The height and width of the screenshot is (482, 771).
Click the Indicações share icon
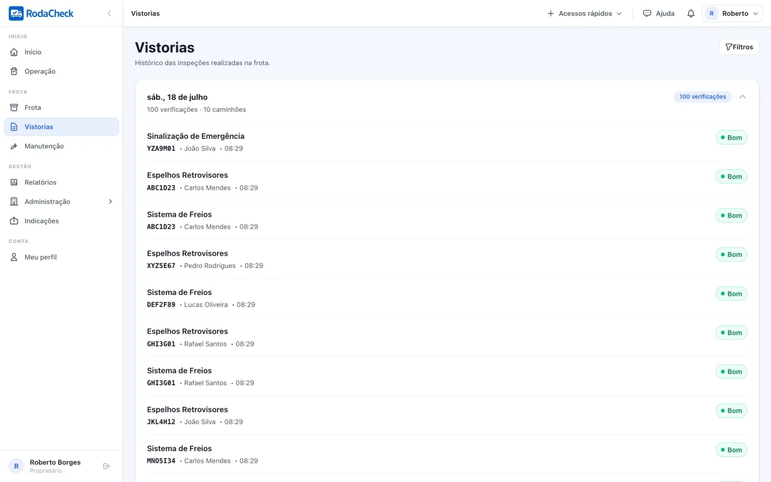pyautogui.click(x=14, y=221)
